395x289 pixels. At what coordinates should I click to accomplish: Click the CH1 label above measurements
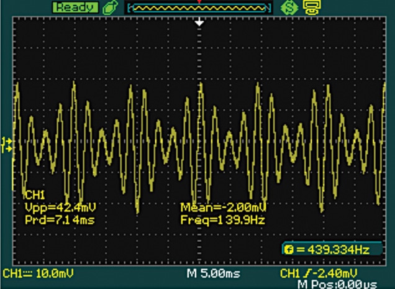point(33,195)
